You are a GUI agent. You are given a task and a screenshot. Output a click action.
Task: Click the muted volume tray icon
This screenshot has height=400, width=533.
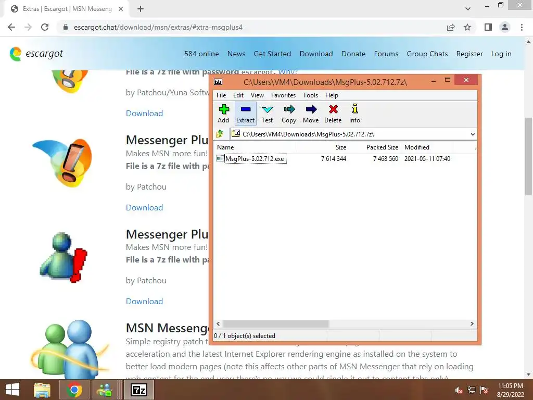tap(459, 390)
